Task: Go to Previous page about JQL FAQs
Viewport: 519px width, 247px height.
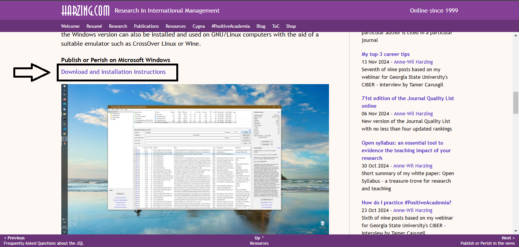Action: [x=43, y=241]
